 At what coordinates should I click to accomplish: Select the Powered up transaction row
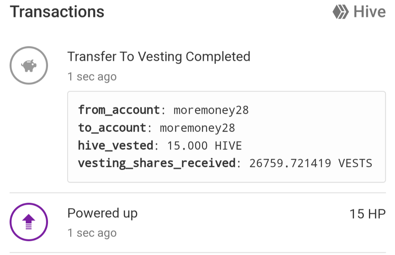198,222
